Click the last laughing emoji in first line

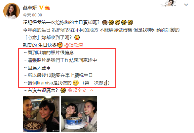(130, 22)
